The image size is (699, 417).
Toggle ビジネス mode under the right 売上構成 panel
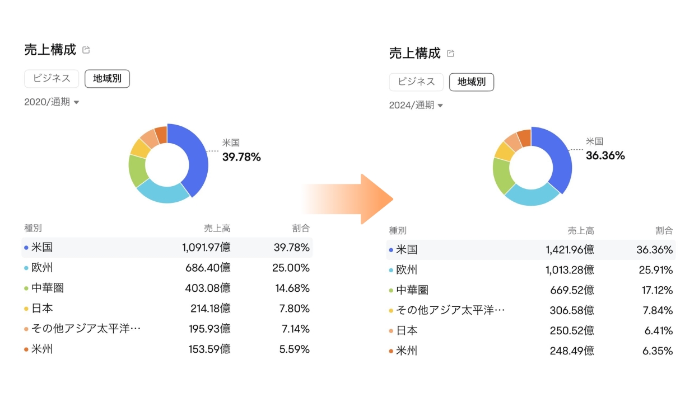point(416,82)
